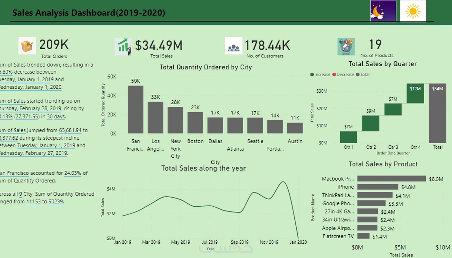Click the red Decrease legend dot

[334, 74]
